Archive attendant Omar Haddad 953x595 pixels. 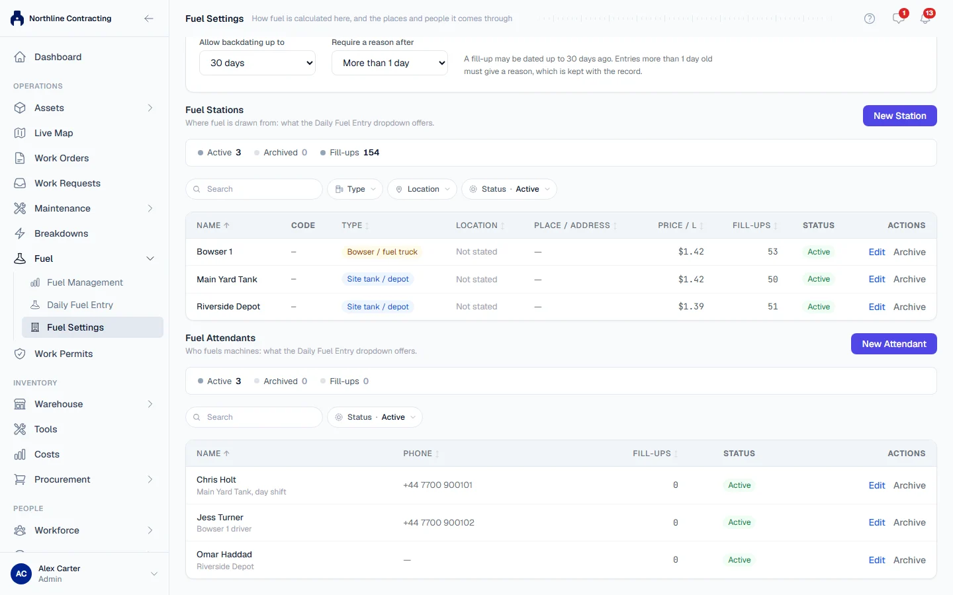point(909,560)
